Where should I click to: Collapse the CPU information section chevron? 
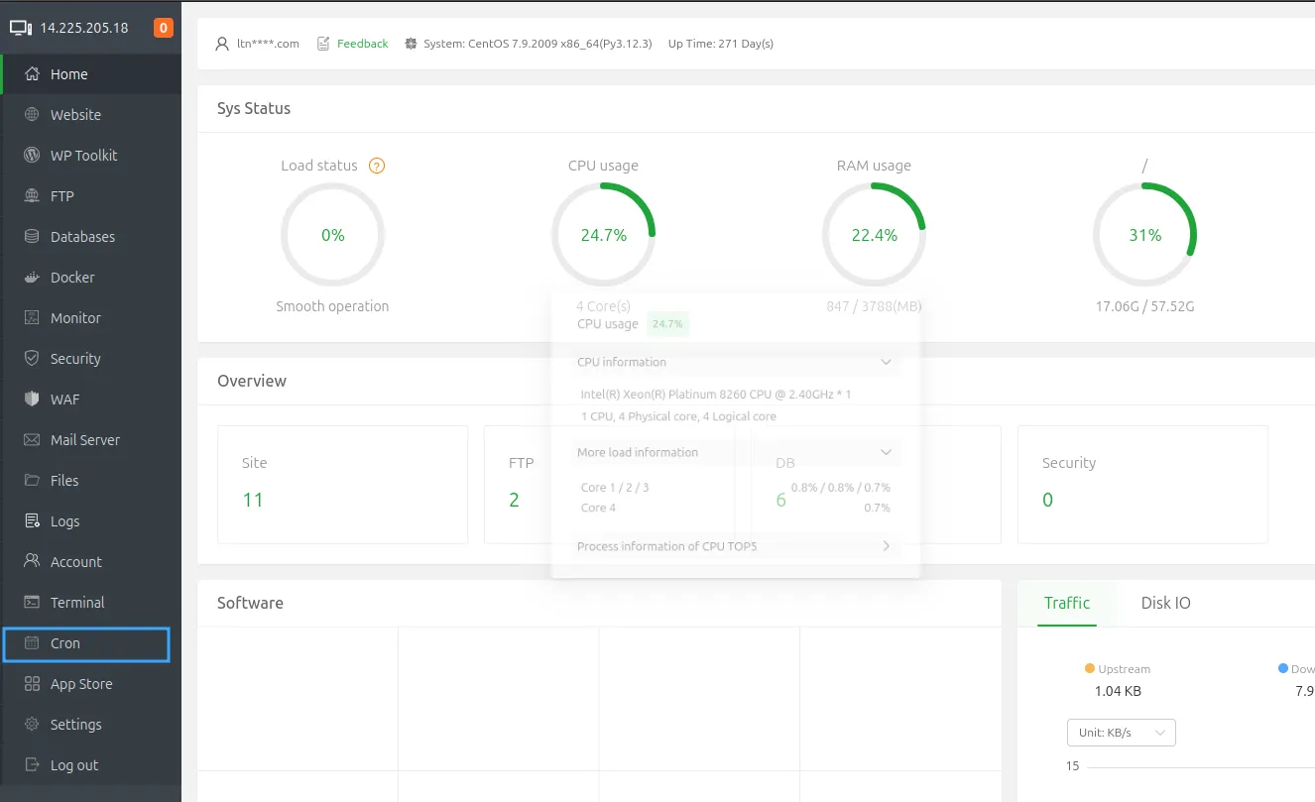point(887,362)
